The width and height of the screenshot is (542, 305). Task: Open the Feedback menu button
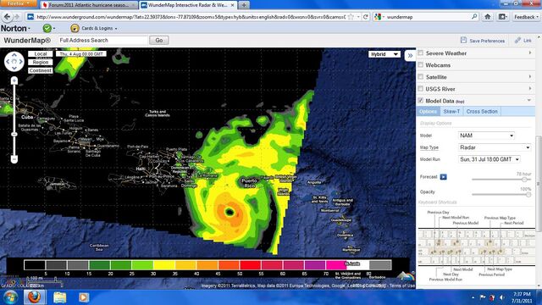coord(526,17)
